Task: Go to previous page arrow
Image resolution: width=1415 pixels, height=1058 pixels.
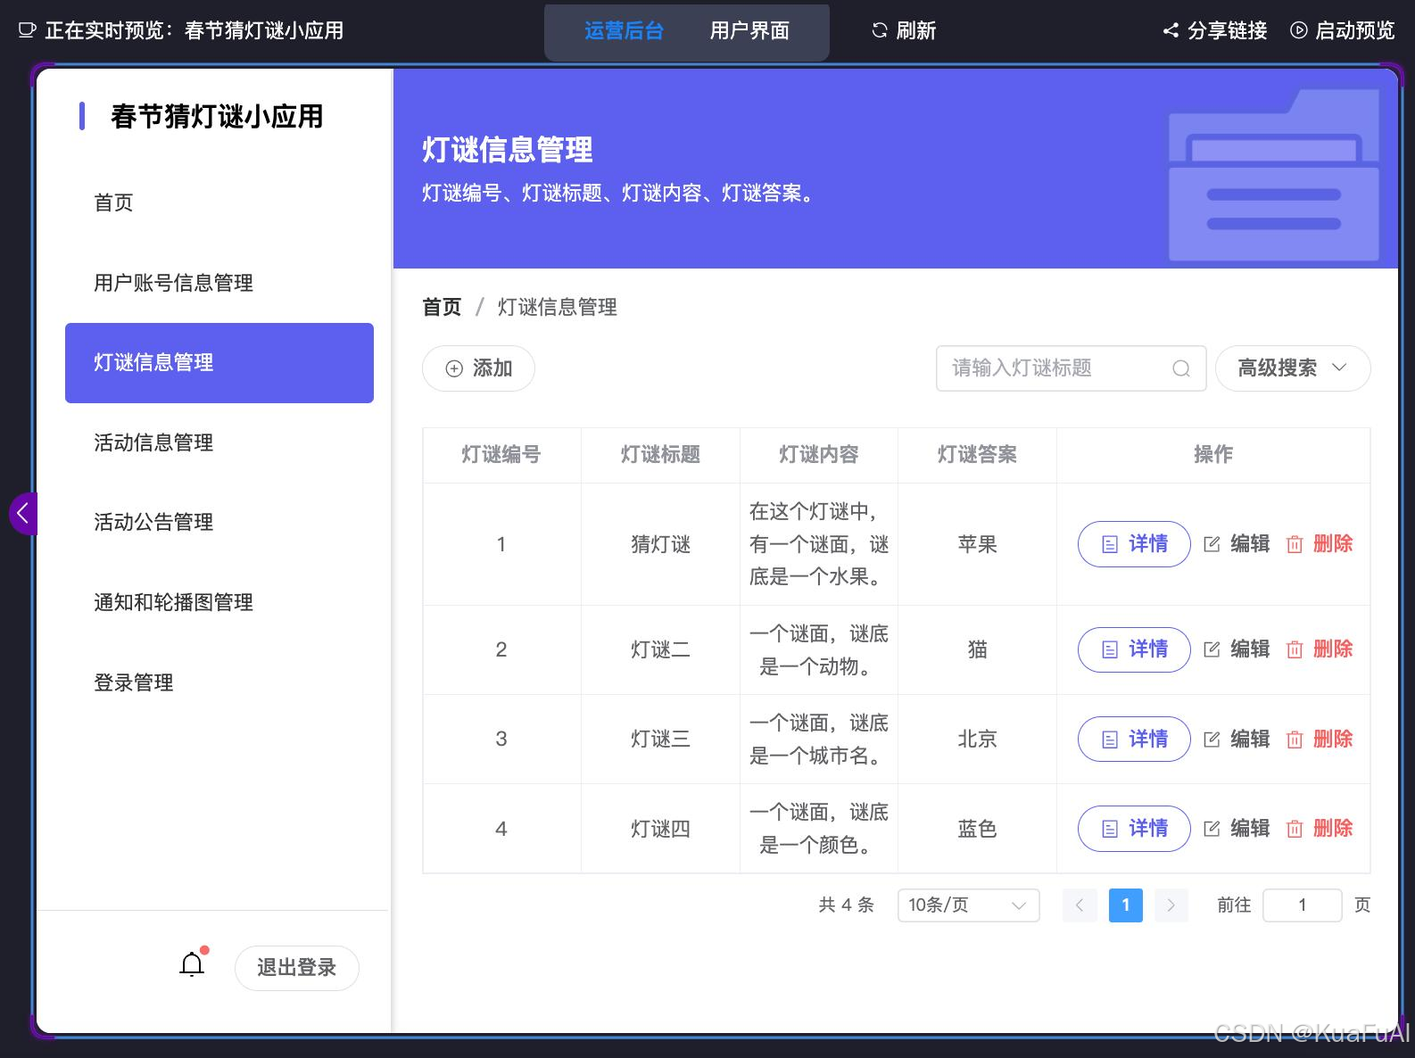Action: (x=1080, y=905)
